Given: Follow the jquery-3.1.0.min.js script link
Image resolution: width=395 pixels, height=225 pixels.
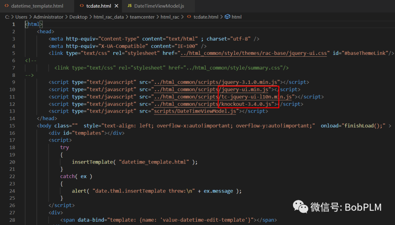Looking at the screenshot, I should [216, 82].
